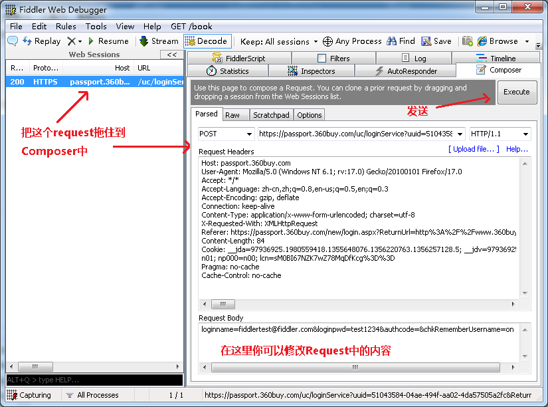The width and height of the screenshot is (548, 407).
Task: Open Browse with Internet Explorer icon
Action: click(482, 41)
